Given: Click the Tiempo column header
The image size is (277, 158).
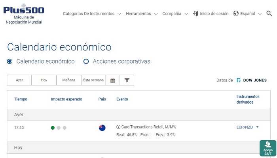Looking at the screenshot, I should (21, 99).
